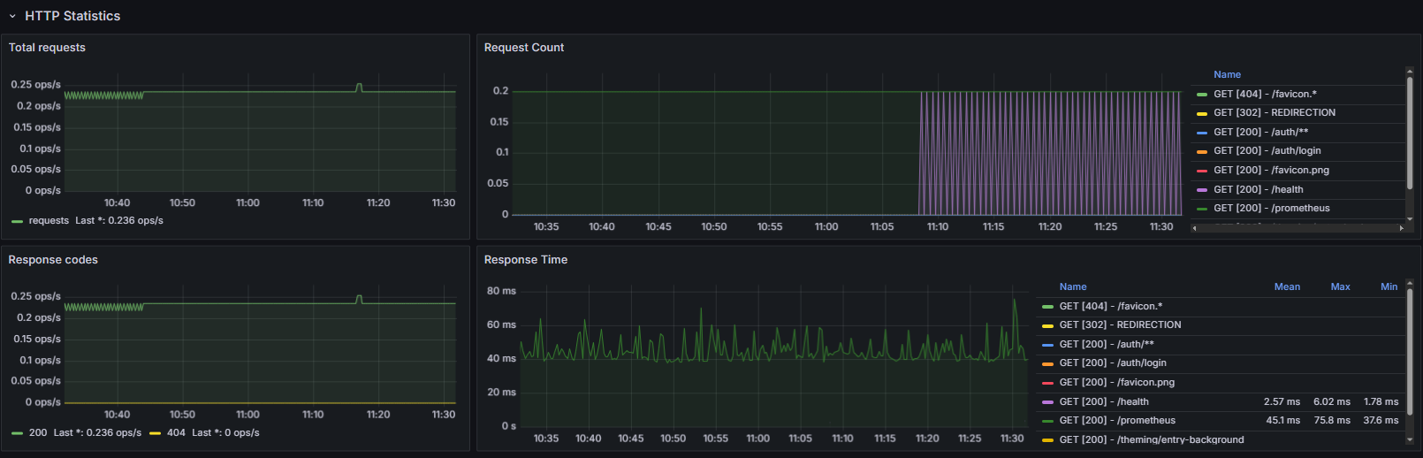This screenshot has height=458, width=1423.
Task: Toggle requests series in Total requests legend
Action: click(x=49, y=221)
